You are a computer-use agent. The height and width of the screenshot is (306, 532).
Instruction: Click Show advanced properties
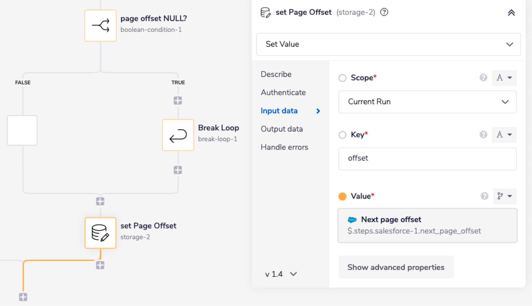click(x=395, y=267)
